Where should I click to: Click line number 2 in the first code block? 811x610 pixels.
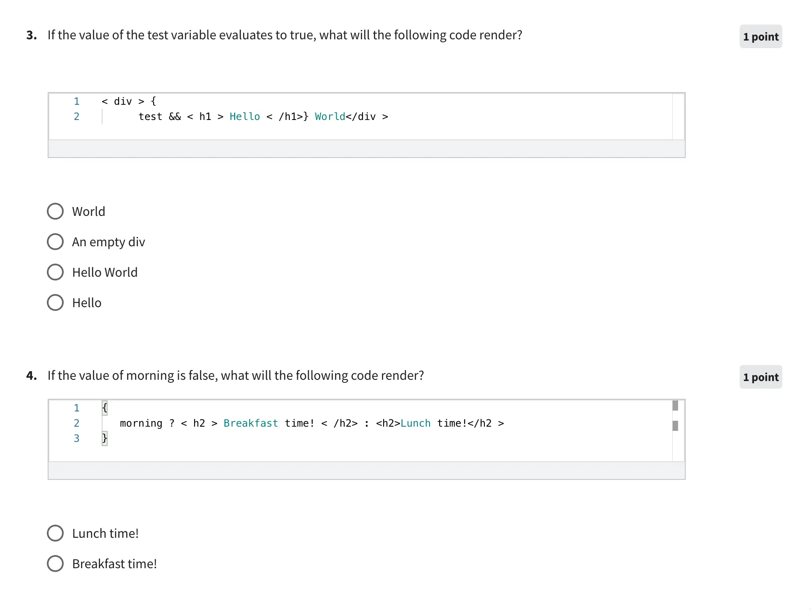click(76, 117)
